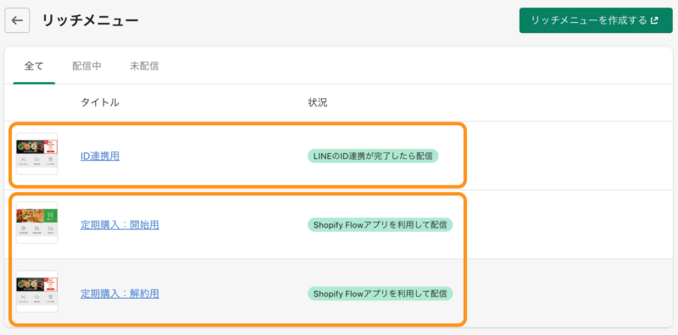Click the external link icon on create button

654,20
